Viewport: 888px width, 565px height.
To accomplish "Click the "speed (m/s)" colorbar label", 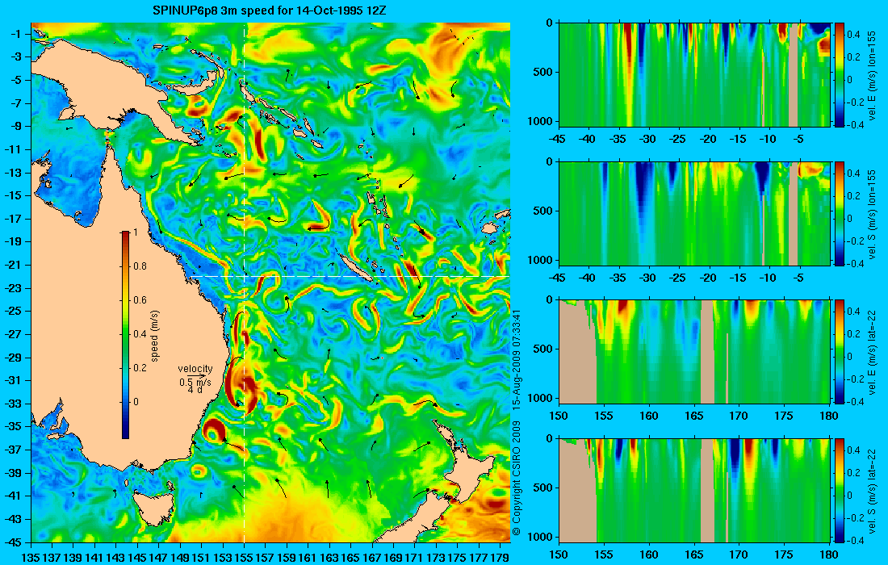I will [x=155, y=335].
